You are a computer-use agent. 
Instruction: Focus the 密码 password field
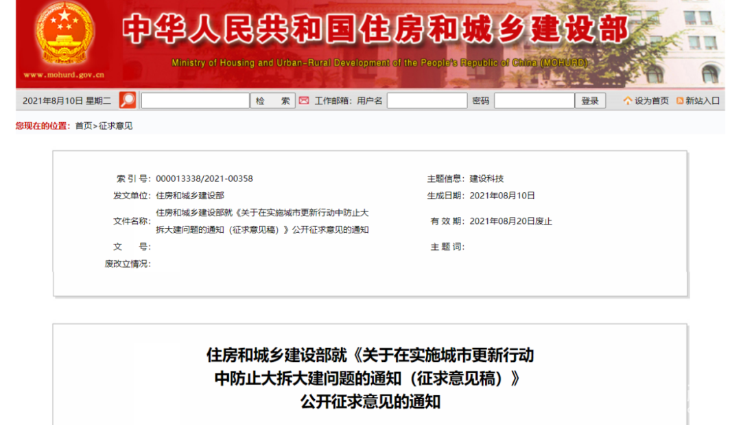(534, 101)
